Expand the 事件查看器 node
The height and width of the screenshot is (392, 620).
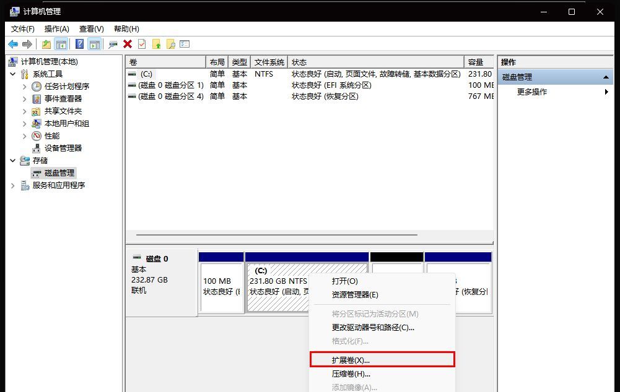(25, 99)
